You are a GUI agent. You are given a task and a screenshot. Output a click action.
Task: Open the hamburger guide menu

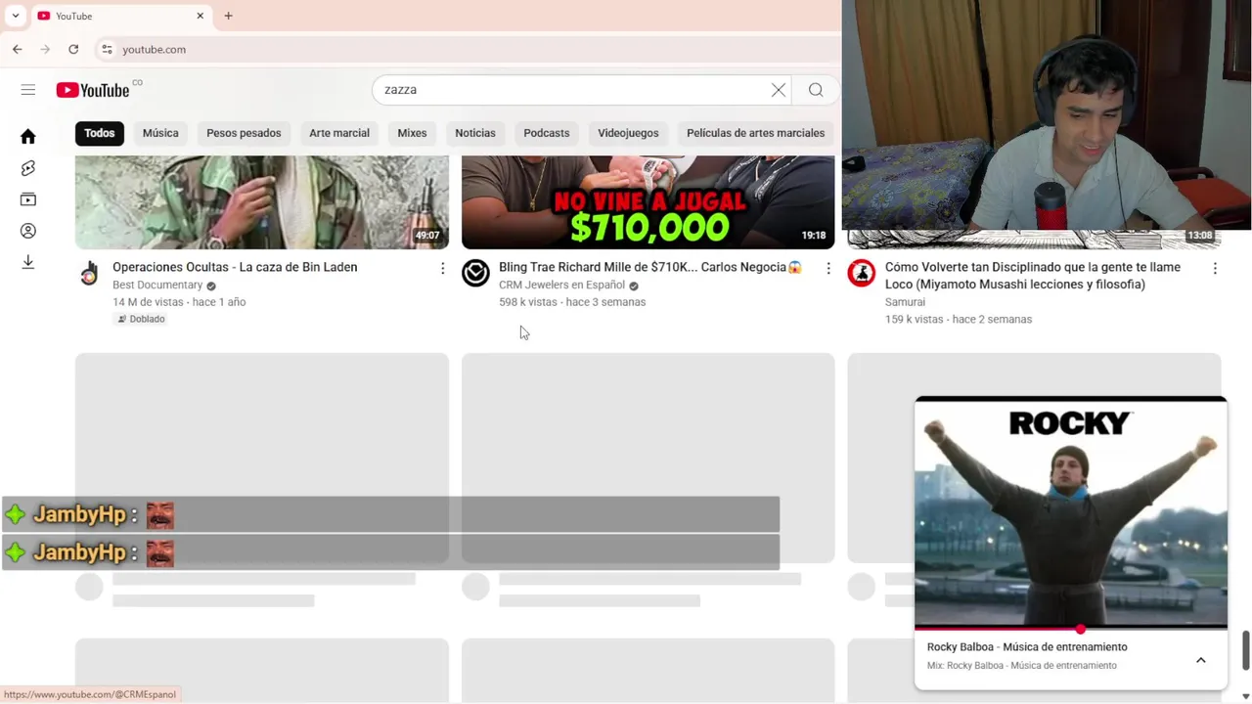pos(28,90)
